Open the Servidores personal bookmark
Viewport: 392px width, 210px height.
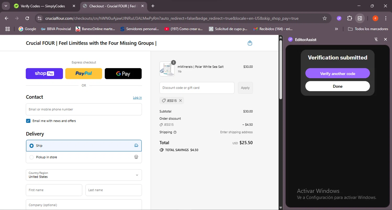coord(139,29)
